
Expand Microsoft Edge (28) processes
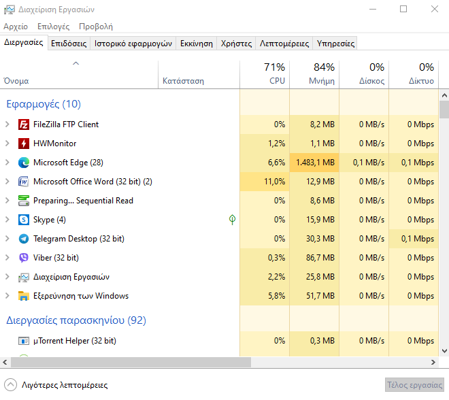tap(7, 163)
